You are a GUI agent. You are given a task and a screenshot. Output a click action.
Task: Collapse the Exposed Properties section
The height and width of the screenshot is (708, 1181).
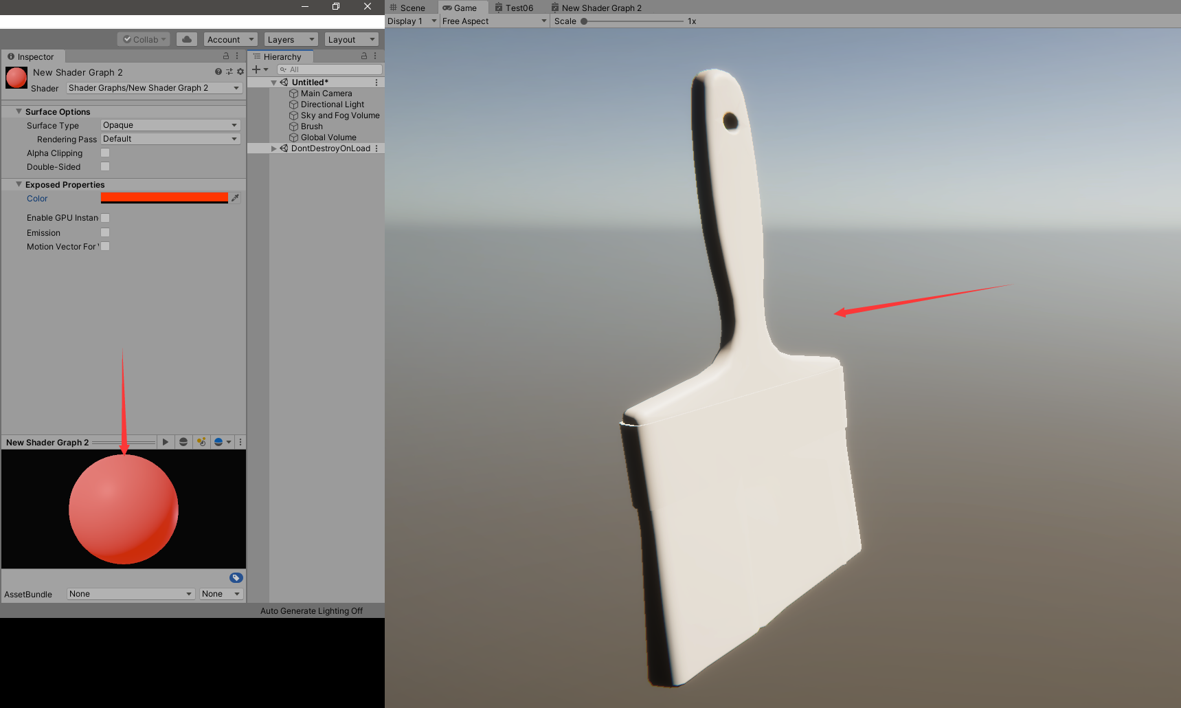[18, 184]
